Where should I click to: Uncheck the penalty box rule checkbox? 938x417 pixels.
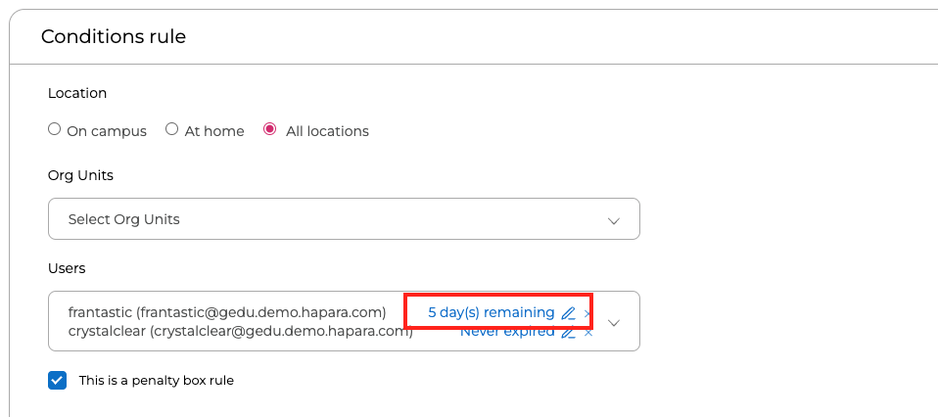pos(58,380)
